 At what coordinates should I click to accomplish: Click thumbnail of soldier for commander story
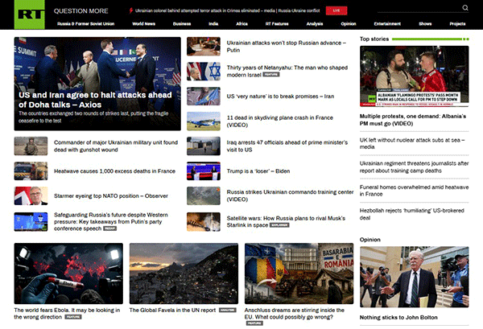31,146
